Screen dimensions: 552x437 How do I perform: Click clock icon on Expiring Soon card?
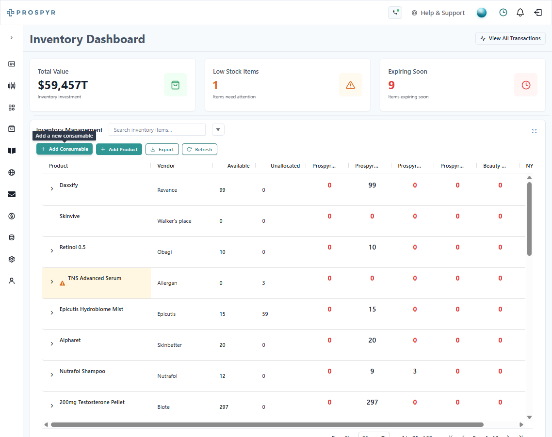[526, 85]
